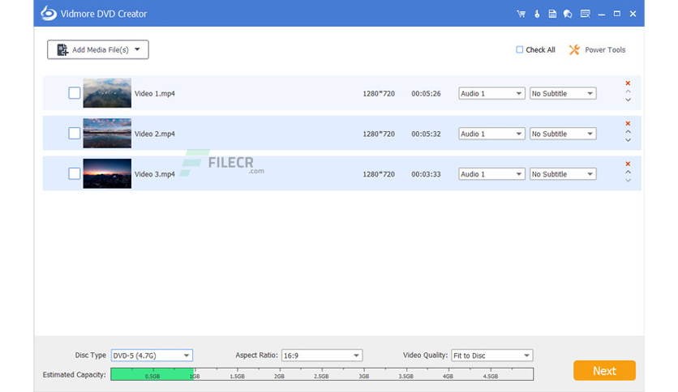Viewport: 678px width, 392px height.
Task: Click 1280*720 resolution of Video 2.mp4
Action: tap(379, 134)
